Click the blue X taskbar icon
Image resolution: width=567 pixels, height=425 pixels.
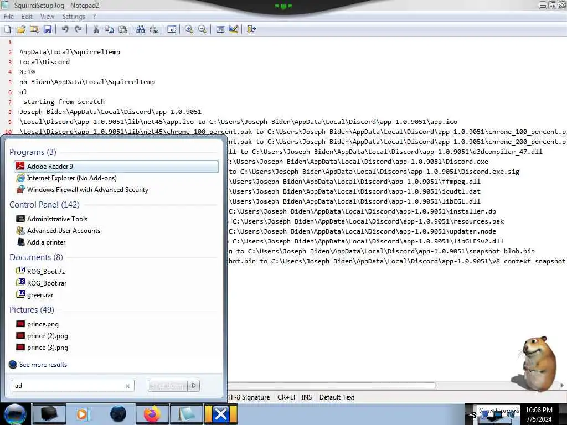[x=220, y=414]
